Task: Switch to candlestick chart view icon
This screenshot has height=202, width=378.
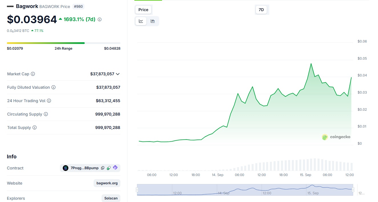Action: pos(153,21)
